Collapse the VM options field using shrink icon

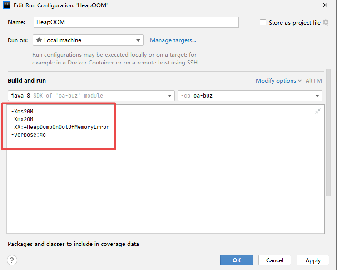(318, 111)
